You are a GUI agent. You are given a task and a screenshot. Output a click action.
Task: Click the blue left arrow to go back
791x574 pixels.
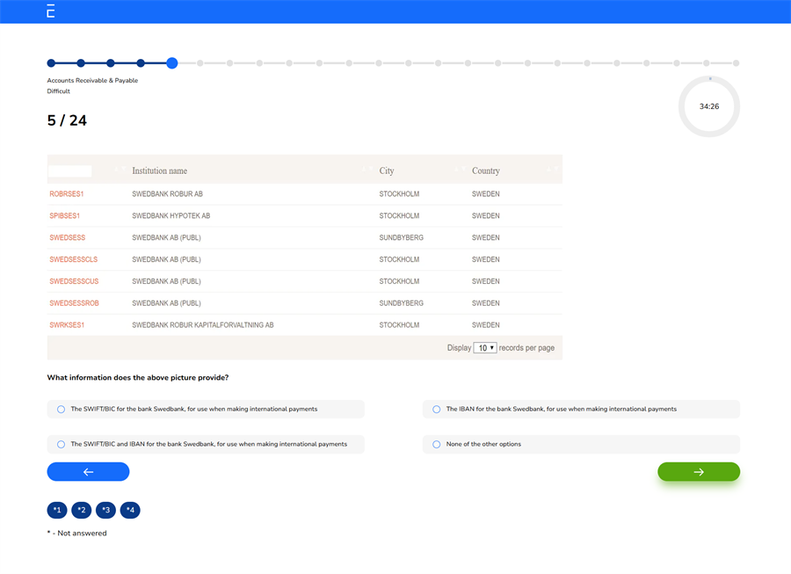point(88,471)
